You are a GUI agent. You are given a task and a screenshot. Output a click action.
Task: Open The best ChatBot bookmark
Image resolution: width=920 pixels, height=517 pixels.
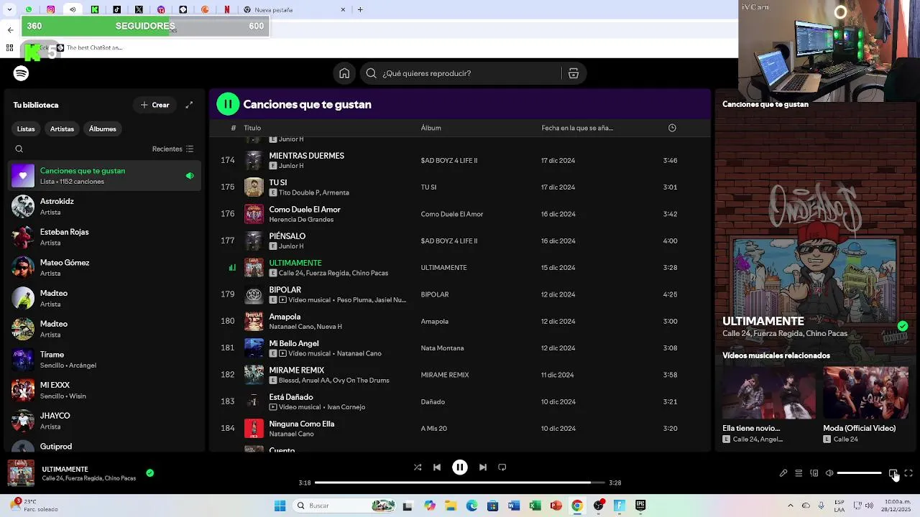pyautogui.click(x=90, y=48)
